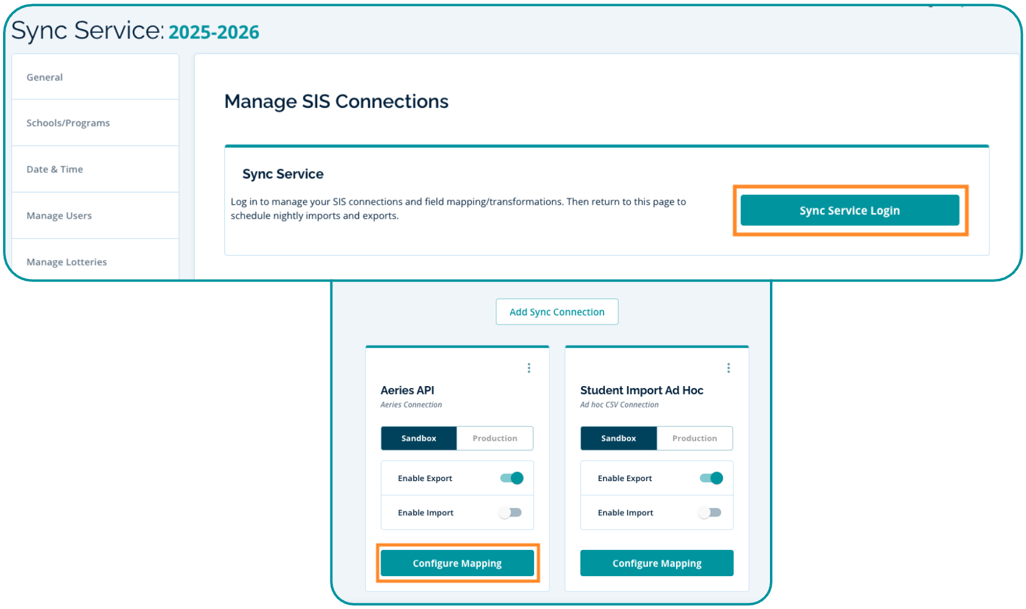1026x609 pixels.
Task: Open Manage Lotteries in sidebar
Action: pyautogui.click(x=66, y=262)
